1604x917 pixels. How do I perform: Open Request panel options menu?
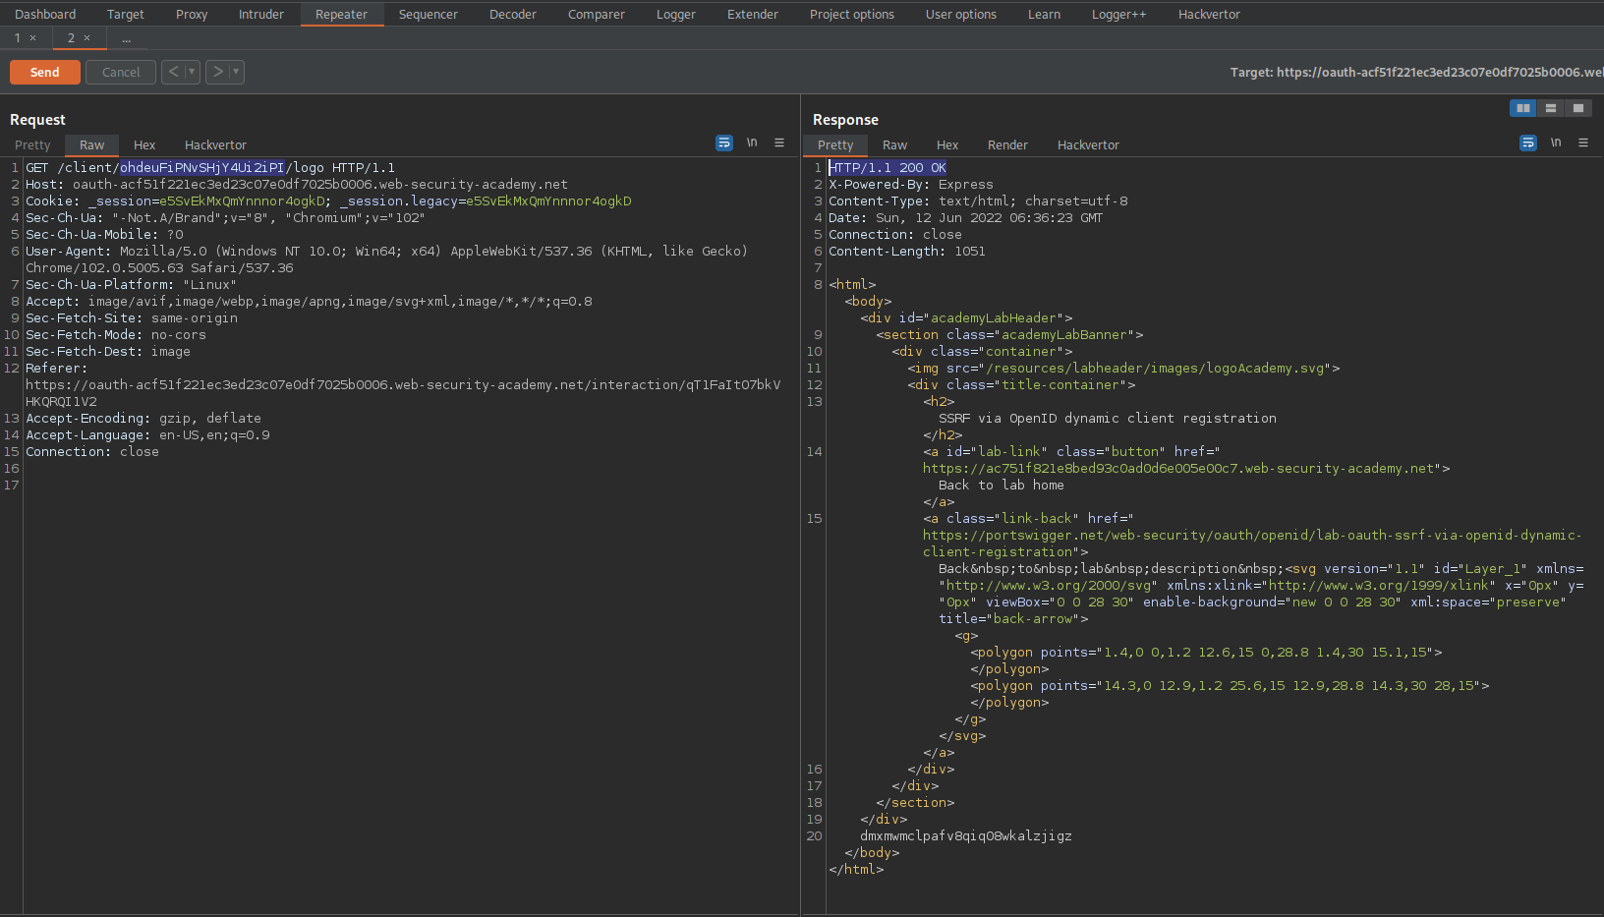779,143
